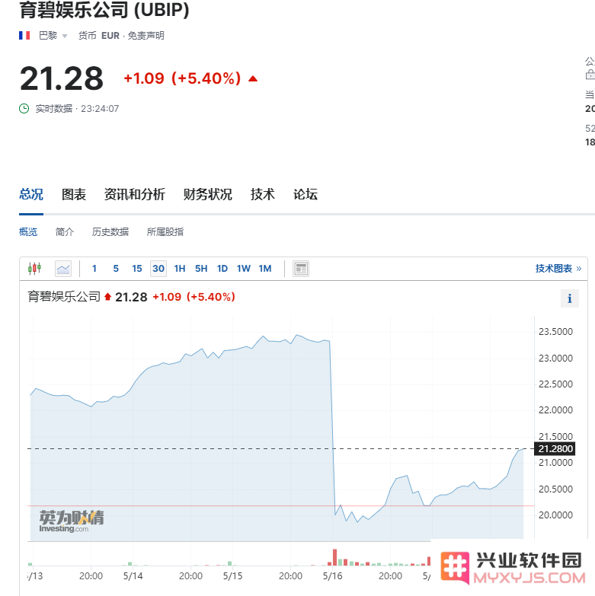Click the French flag icon
The height and width of the screenshot is (596, 595).
click(x=24, y=36)
